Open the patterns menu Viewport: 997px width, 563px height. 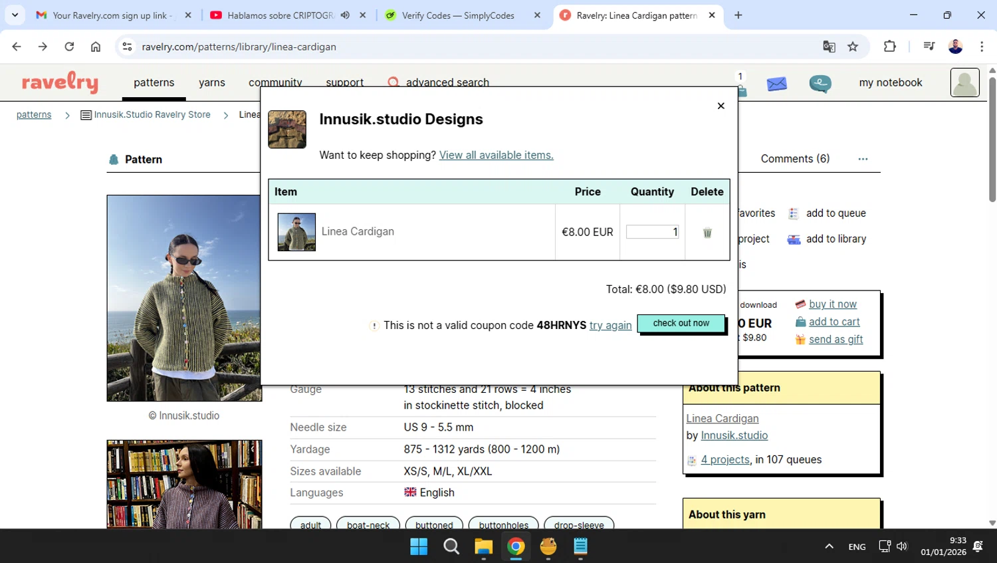coord(154,82)
